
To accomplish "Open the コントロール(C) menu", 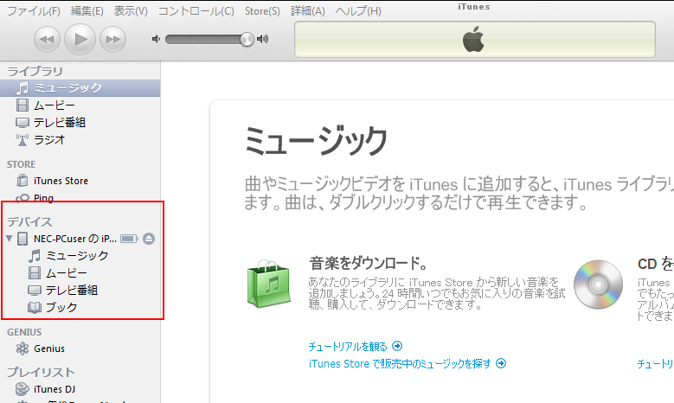I will point(196,11).
